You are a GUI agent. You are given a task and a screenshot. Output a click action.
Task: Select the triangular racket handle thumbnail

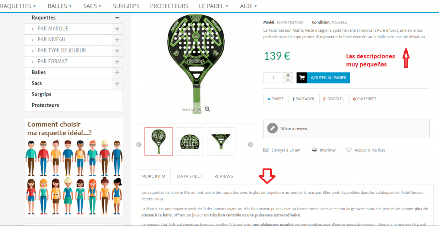pos(221,142)
